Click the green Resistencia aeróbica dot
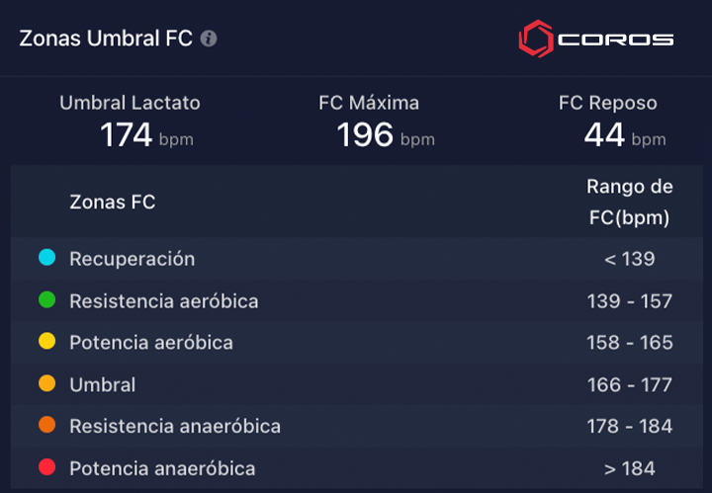 pos(46,299)
